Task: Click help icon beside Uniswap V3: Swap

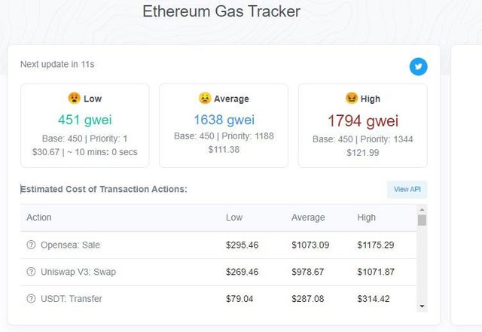Action: (x=31, y=272)
